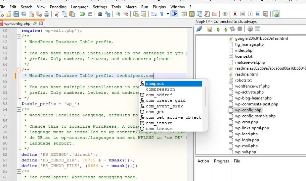Zoom in with the magnifier plus icon
306x181 pixels.
pyautogui.click(x=118, y=14)
